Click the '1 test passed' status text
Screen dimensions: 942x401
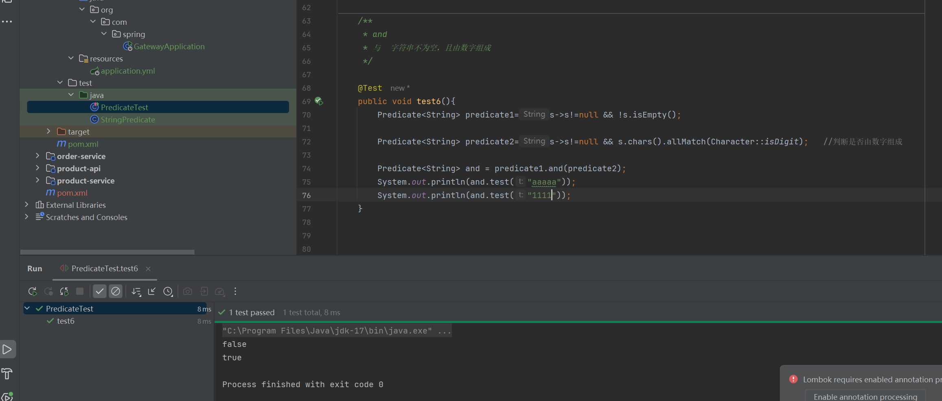[x=252, y=312]
